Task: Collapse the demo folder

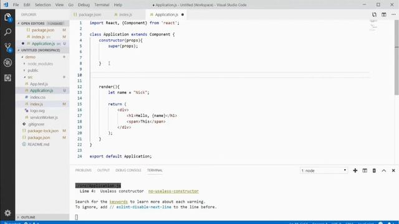Action: click(30, 57)
